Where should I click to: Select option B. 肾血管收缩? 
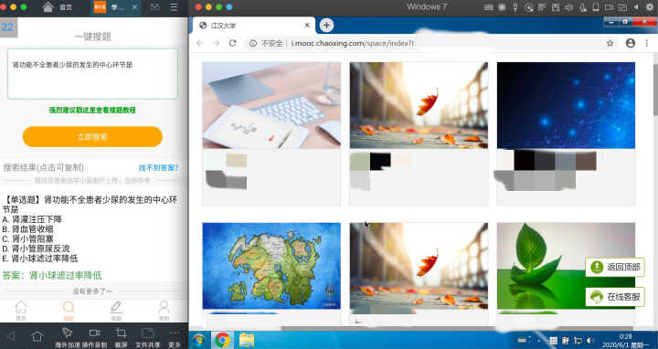coord(27,229)
